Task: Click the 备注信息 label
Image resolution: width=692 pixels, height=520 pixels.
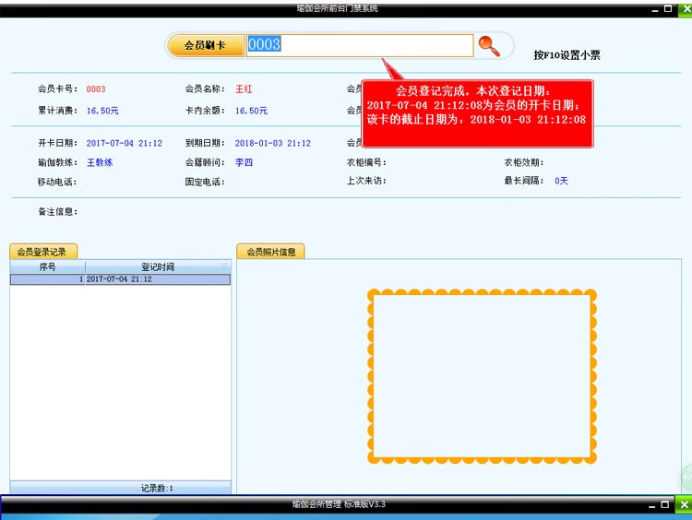Action: tap(57, 212)
